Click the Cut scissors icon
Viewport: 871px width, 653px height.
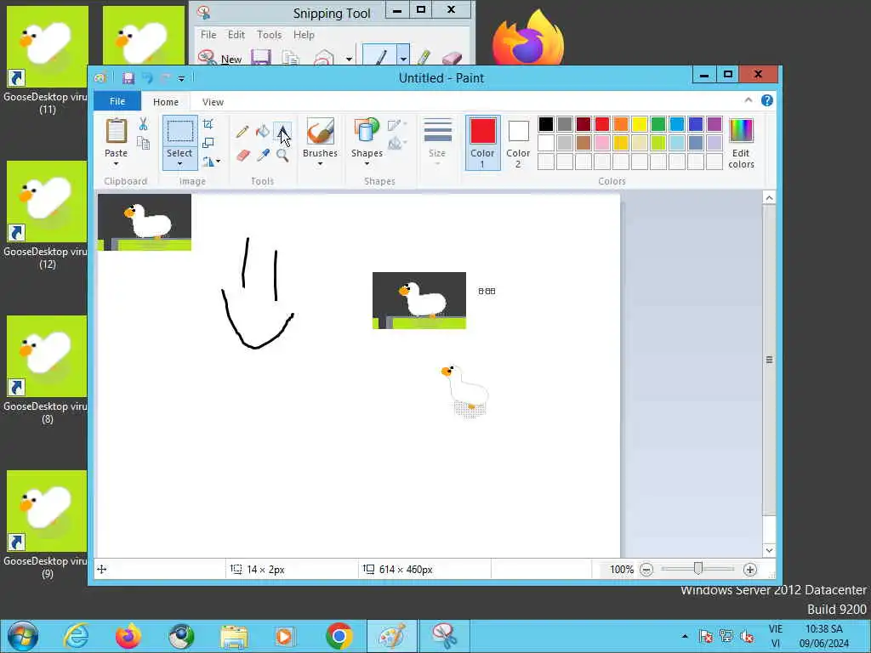143,124
